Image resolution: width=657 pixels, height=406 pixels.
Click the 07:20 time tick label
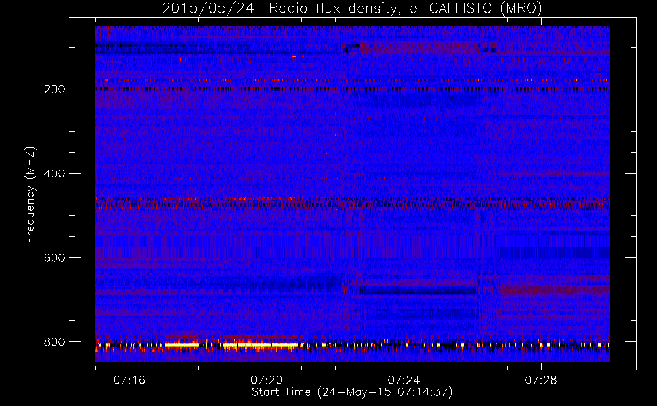(267, 380)
